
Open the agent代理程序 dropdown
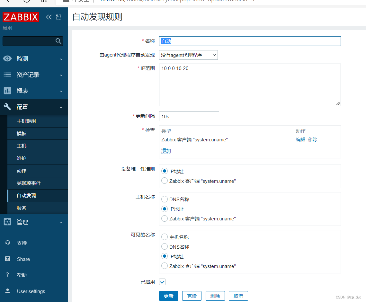tap(188, 55)
